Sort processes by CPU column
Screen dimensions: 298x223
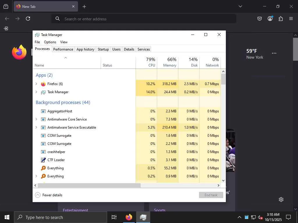147,62
